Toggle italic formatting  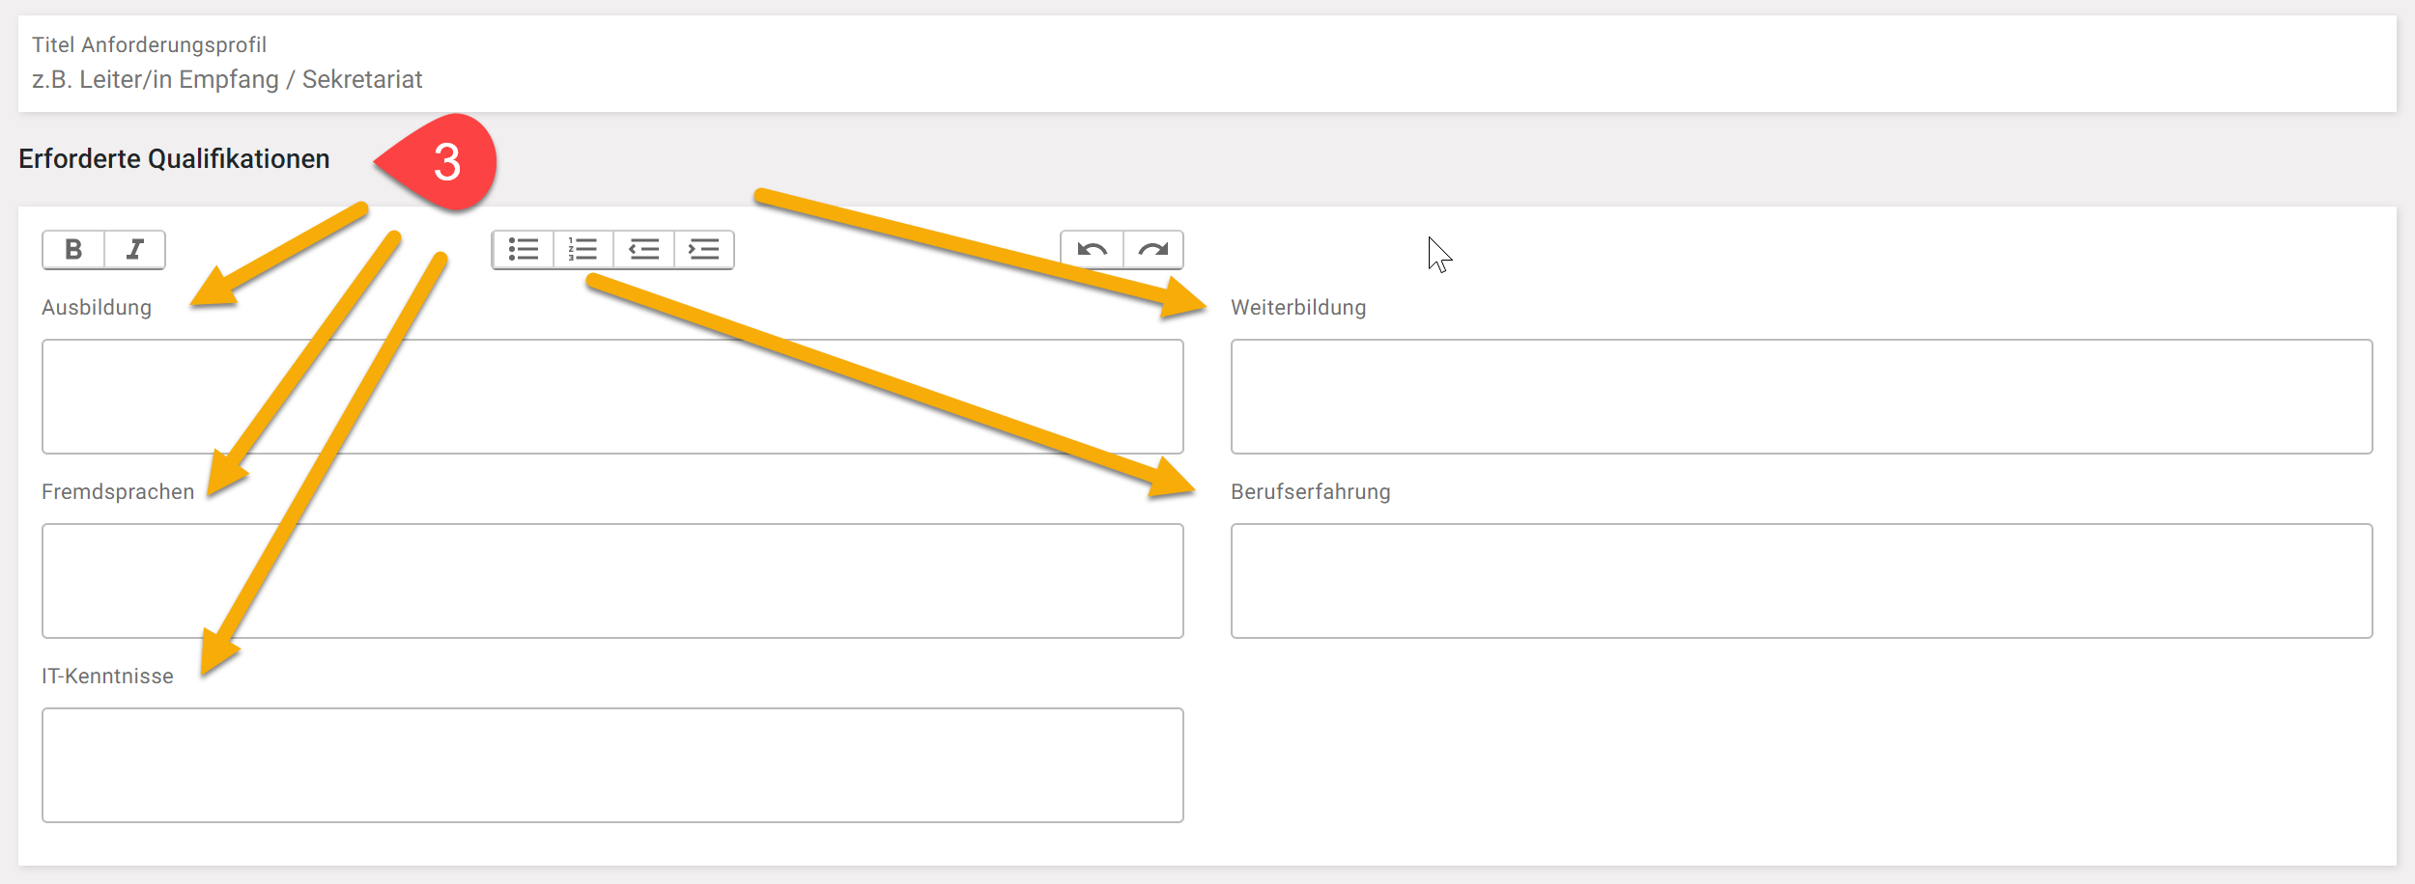(x=135, y=250)
